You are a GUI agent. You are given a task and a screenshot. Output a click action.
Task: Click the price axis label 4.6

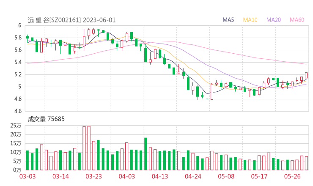click(x=18, y=111)
